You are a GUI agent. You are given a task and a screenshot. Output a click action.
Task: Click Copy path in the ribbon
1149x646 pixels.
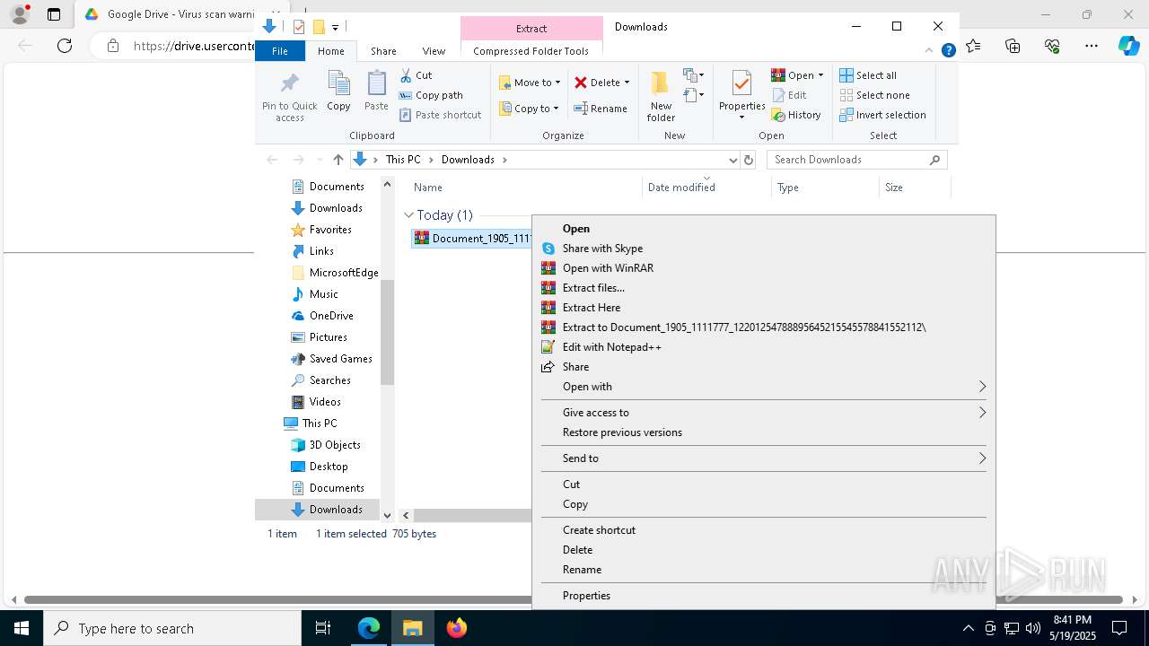(x=431, y=95)
